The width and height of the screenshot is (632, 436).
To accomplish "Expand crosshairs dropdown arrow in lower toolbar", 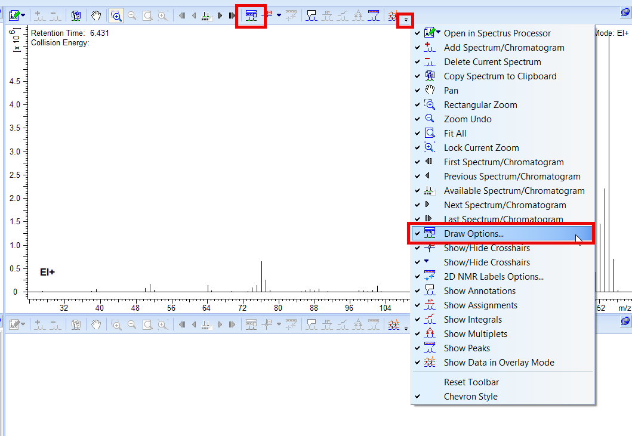I will click(x=279, y=324).
